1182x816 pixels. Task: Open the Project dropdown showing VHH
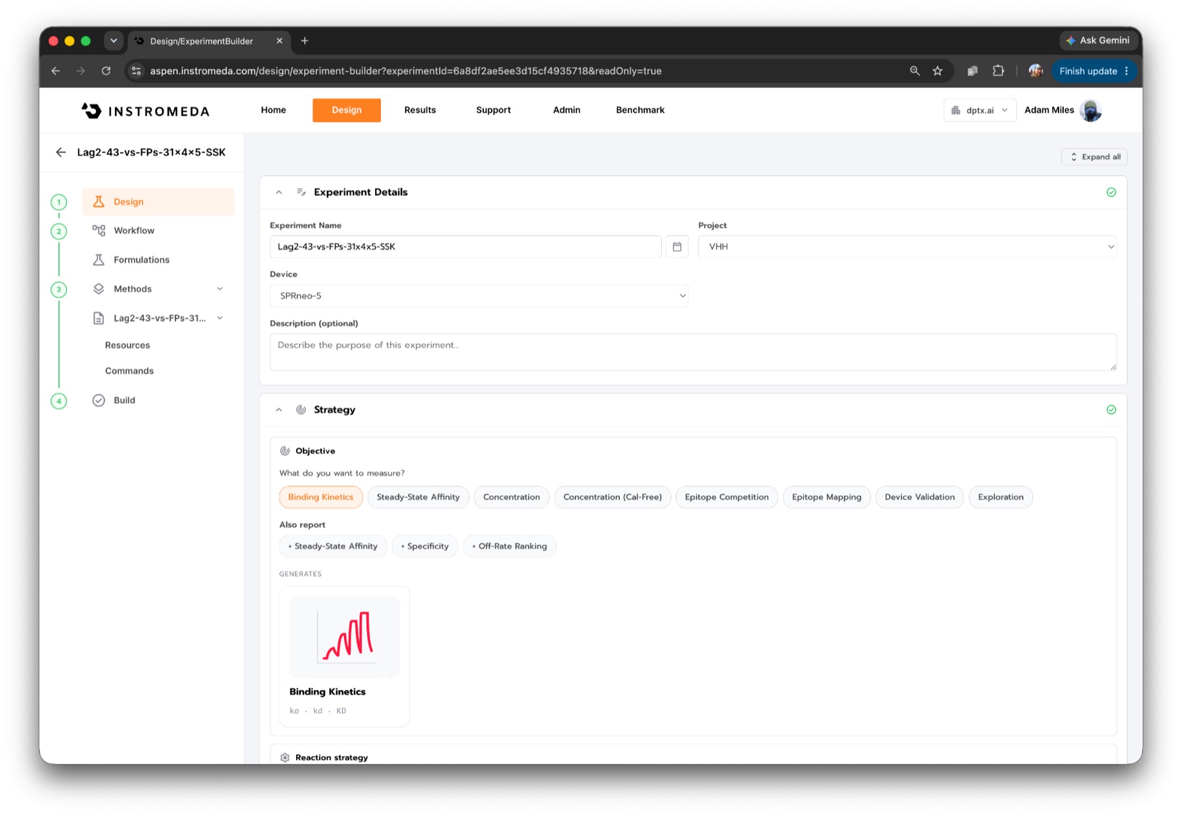(x=908, y=247)
